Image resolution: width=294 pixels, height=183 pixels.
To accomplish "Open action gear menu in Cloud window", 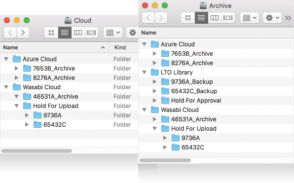I will 133,33.
